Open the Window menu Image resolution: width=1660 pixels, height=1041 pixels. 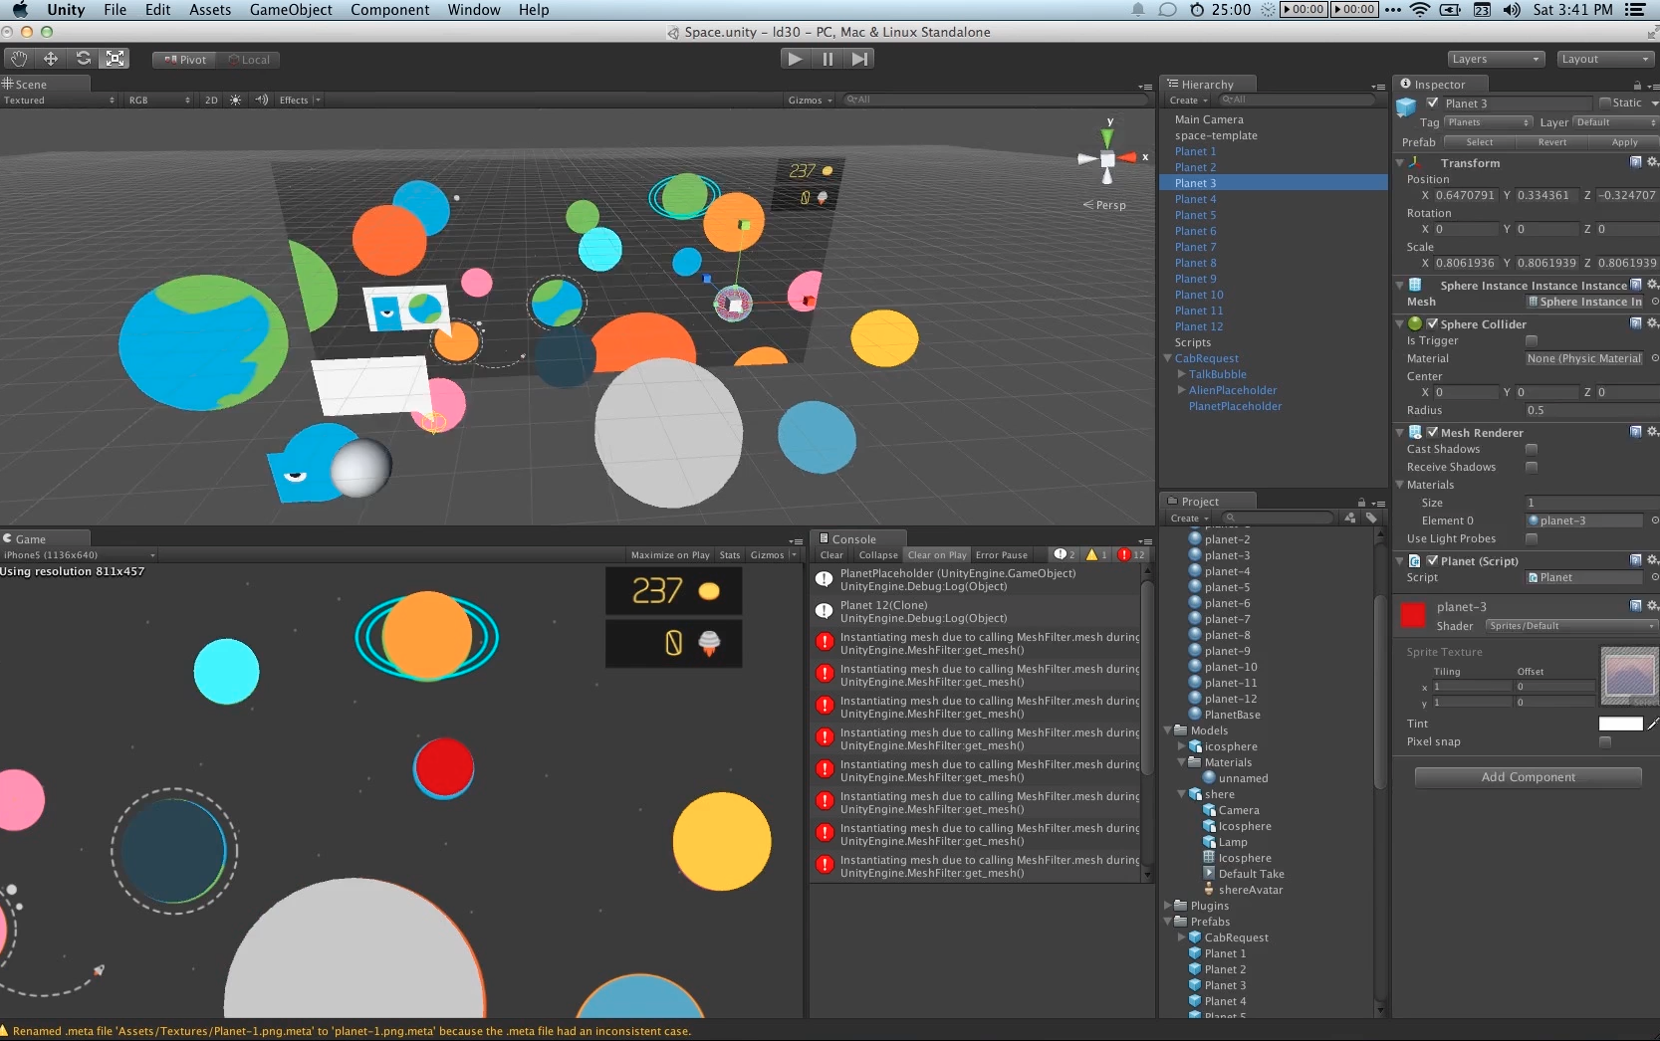[473, 10]
